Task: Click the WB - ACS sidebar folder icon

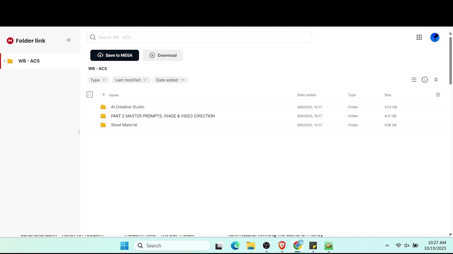Action: tap(10, 61)
